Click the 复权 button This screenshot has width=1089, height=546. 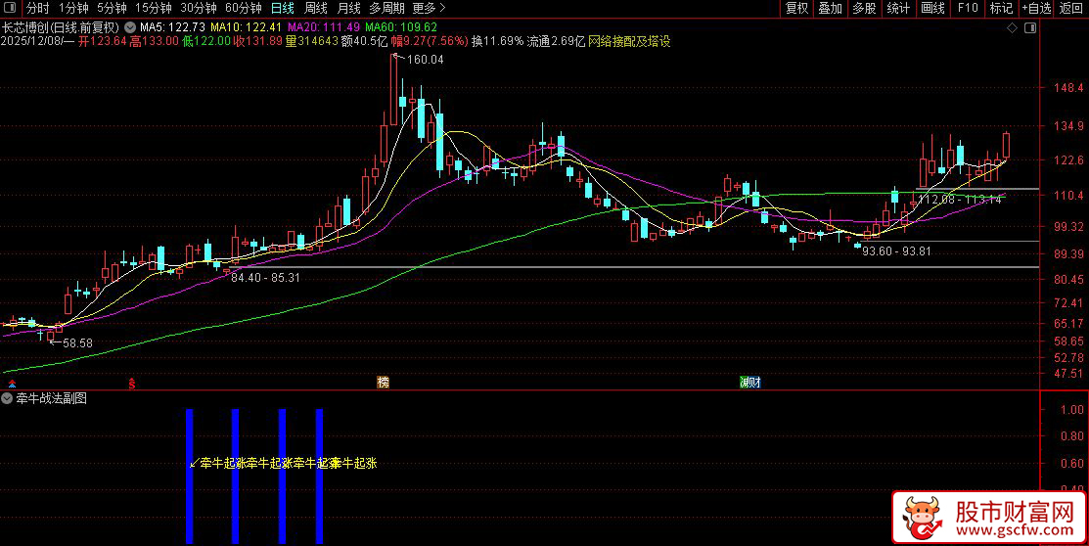796,9
